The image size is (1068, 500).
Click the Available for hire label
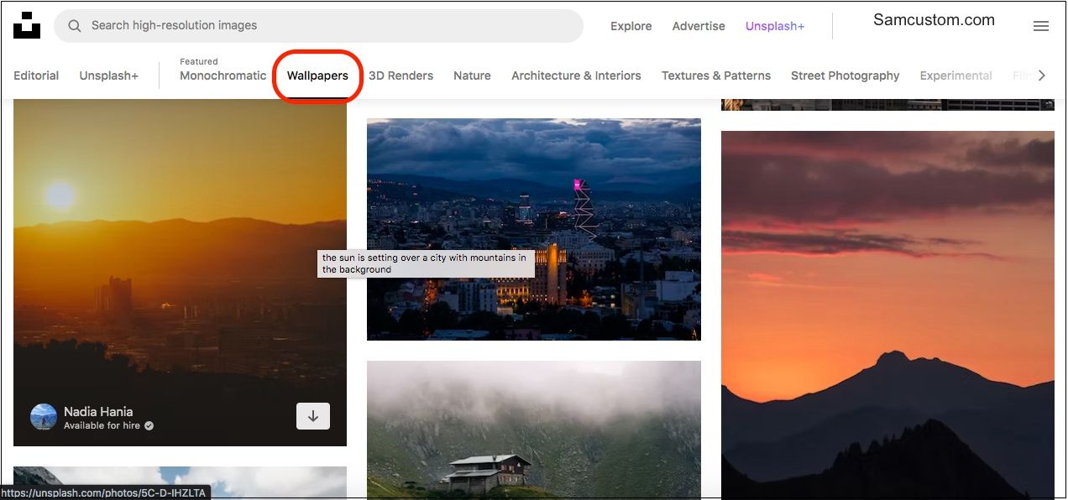tap(103, 426)
